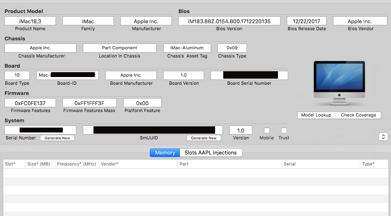Enable the Trust checkbox
This screenshot has width=391, height=216.
pyautogui.click(x=284, y=130)
